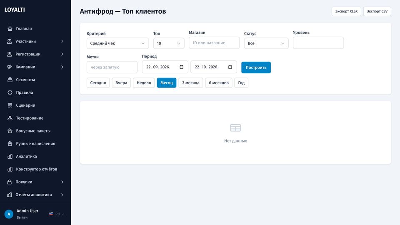
Task: Open Сегменты menu item
Action: tap(35, 80)
